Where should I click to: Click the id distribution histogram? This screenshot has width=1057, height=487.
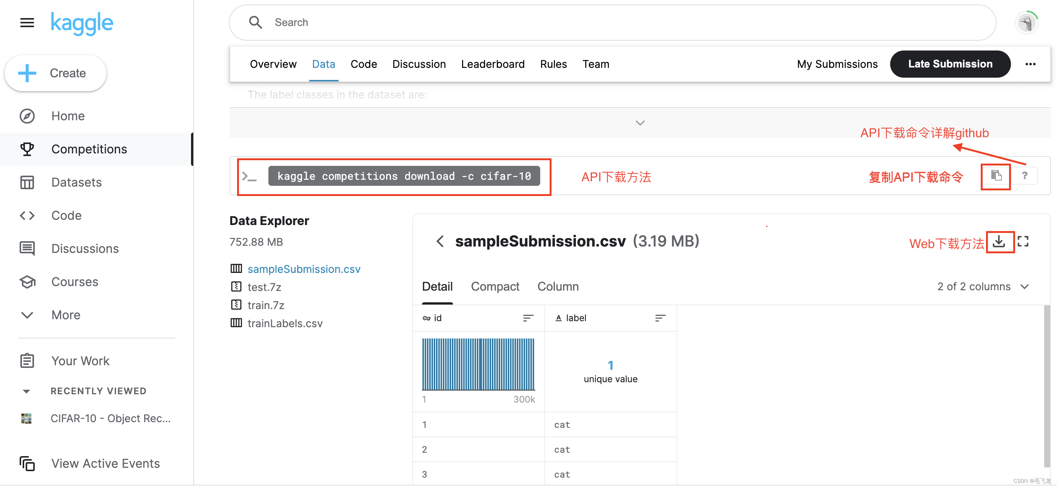[x=478, y=364]
